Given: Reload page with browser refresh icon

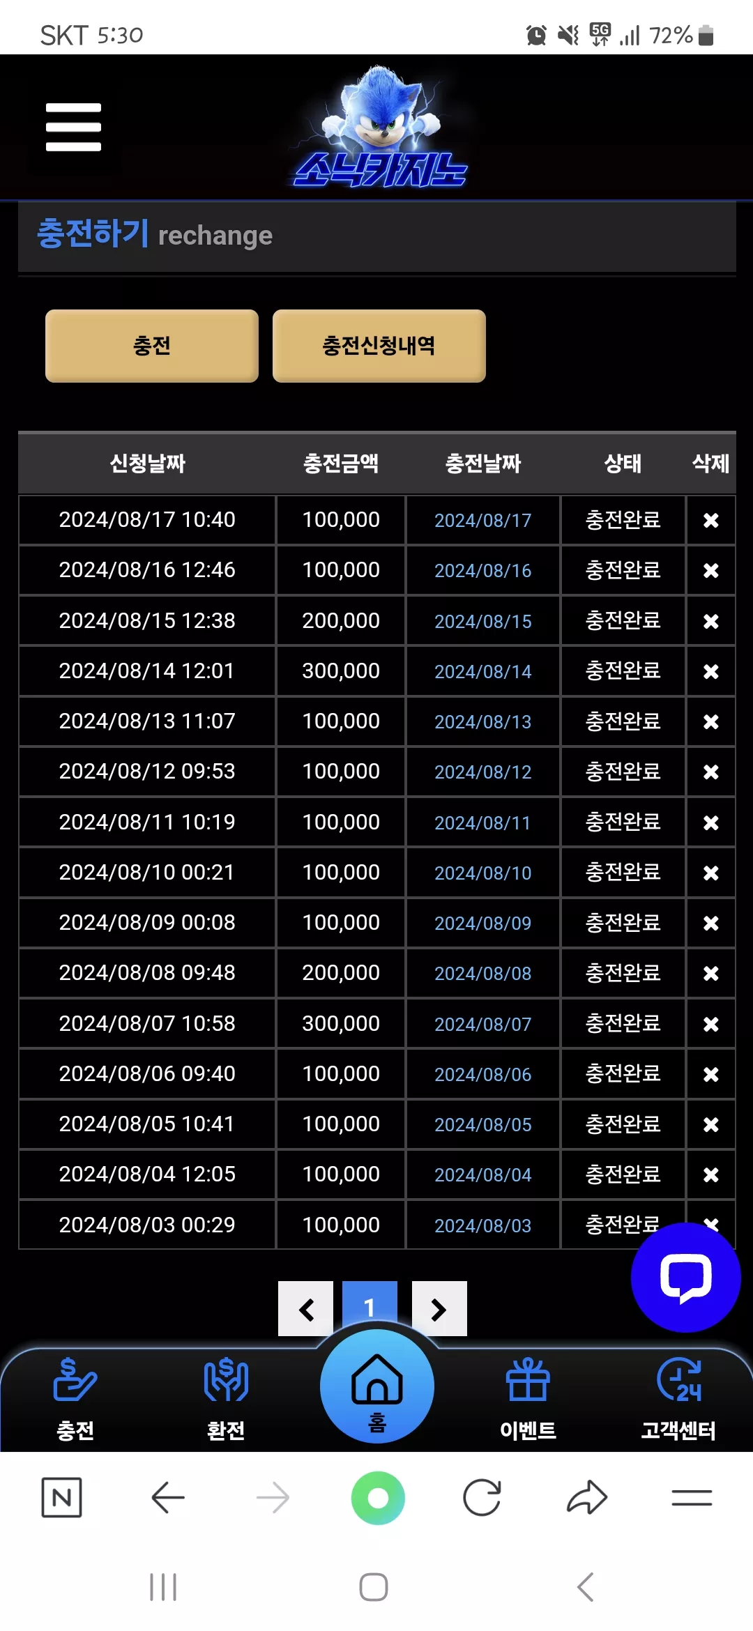Looking at the screenshot, I should pyautogui.click(x=482, y=1497).
